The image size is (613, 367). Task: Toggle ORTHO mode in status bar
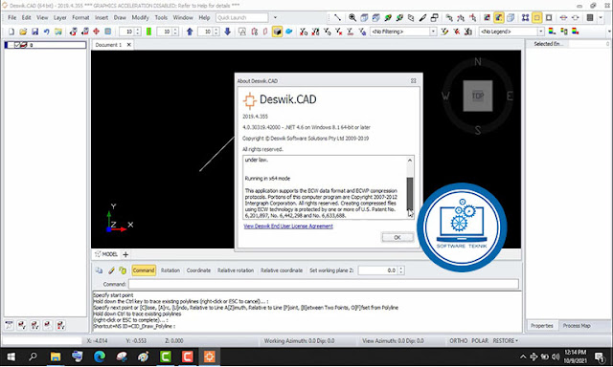[458, 341]
